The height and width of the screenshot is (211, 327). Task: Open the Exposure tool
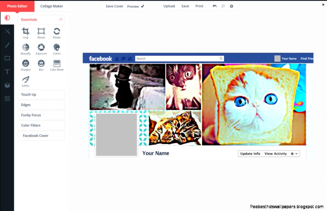pos(41,49)
